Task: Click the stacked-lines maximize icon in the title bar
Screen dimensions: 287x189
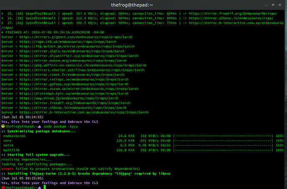Action: pos(273,5)
